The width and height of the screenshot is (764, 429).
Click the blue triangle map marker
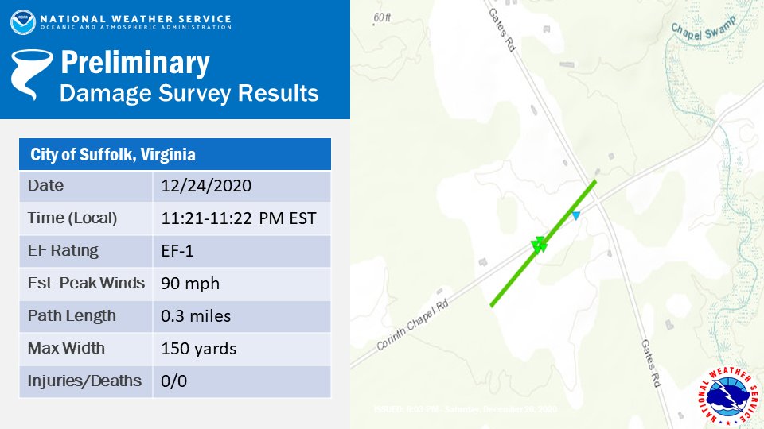click(576, 215)
